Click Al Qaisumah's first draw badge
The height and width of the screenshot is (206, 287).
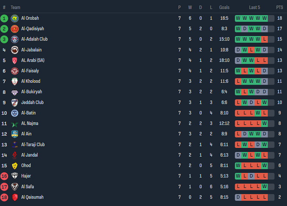click(x=238, y=198)
